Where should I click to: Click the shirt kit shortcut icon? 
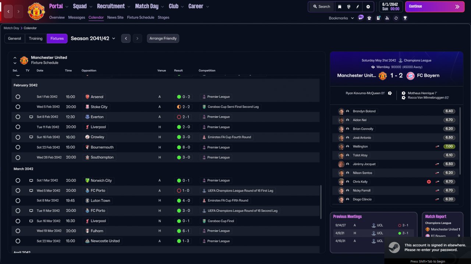(369, 18)
